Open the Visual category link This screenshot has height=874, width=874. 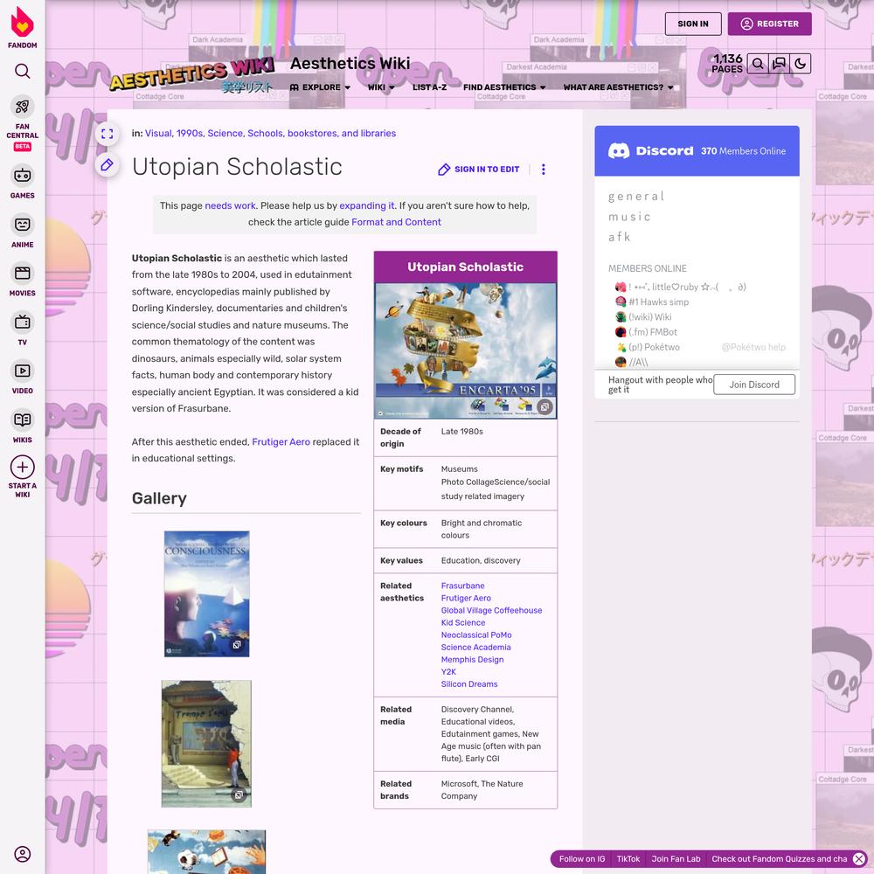point(158,134)
